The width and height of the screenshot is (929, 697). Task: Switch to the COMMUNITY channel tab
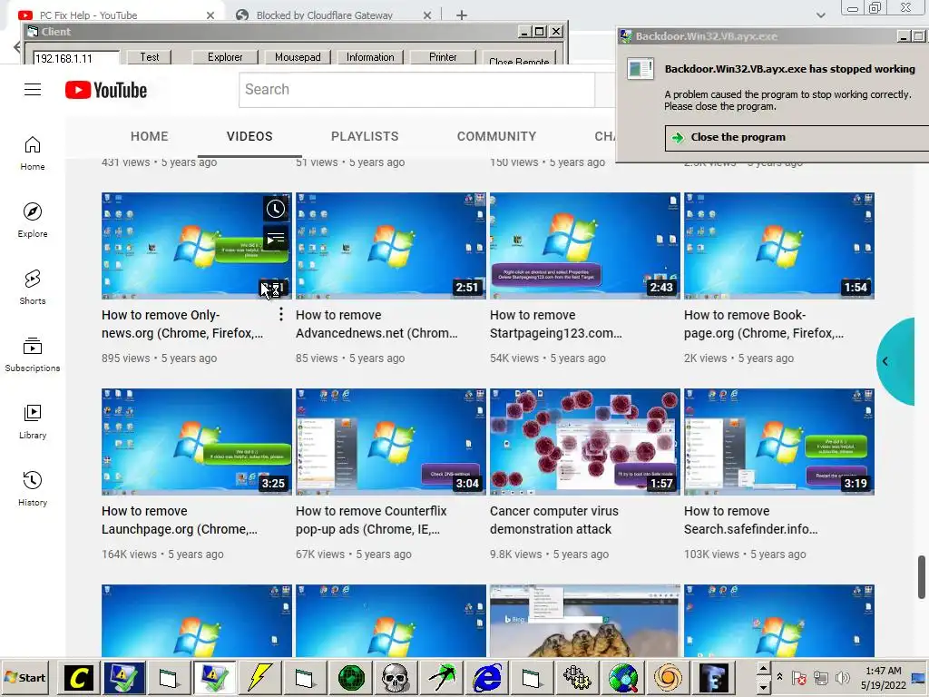[496, 136]
